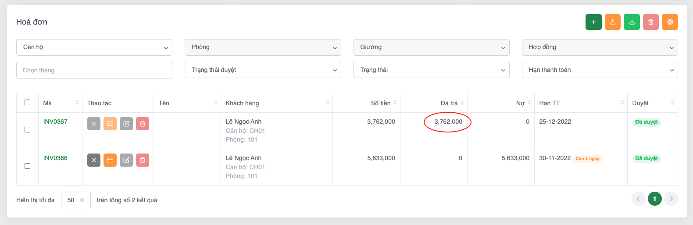Open invoice link INV0367
The image size is (693, 225).
click(55, 121)
